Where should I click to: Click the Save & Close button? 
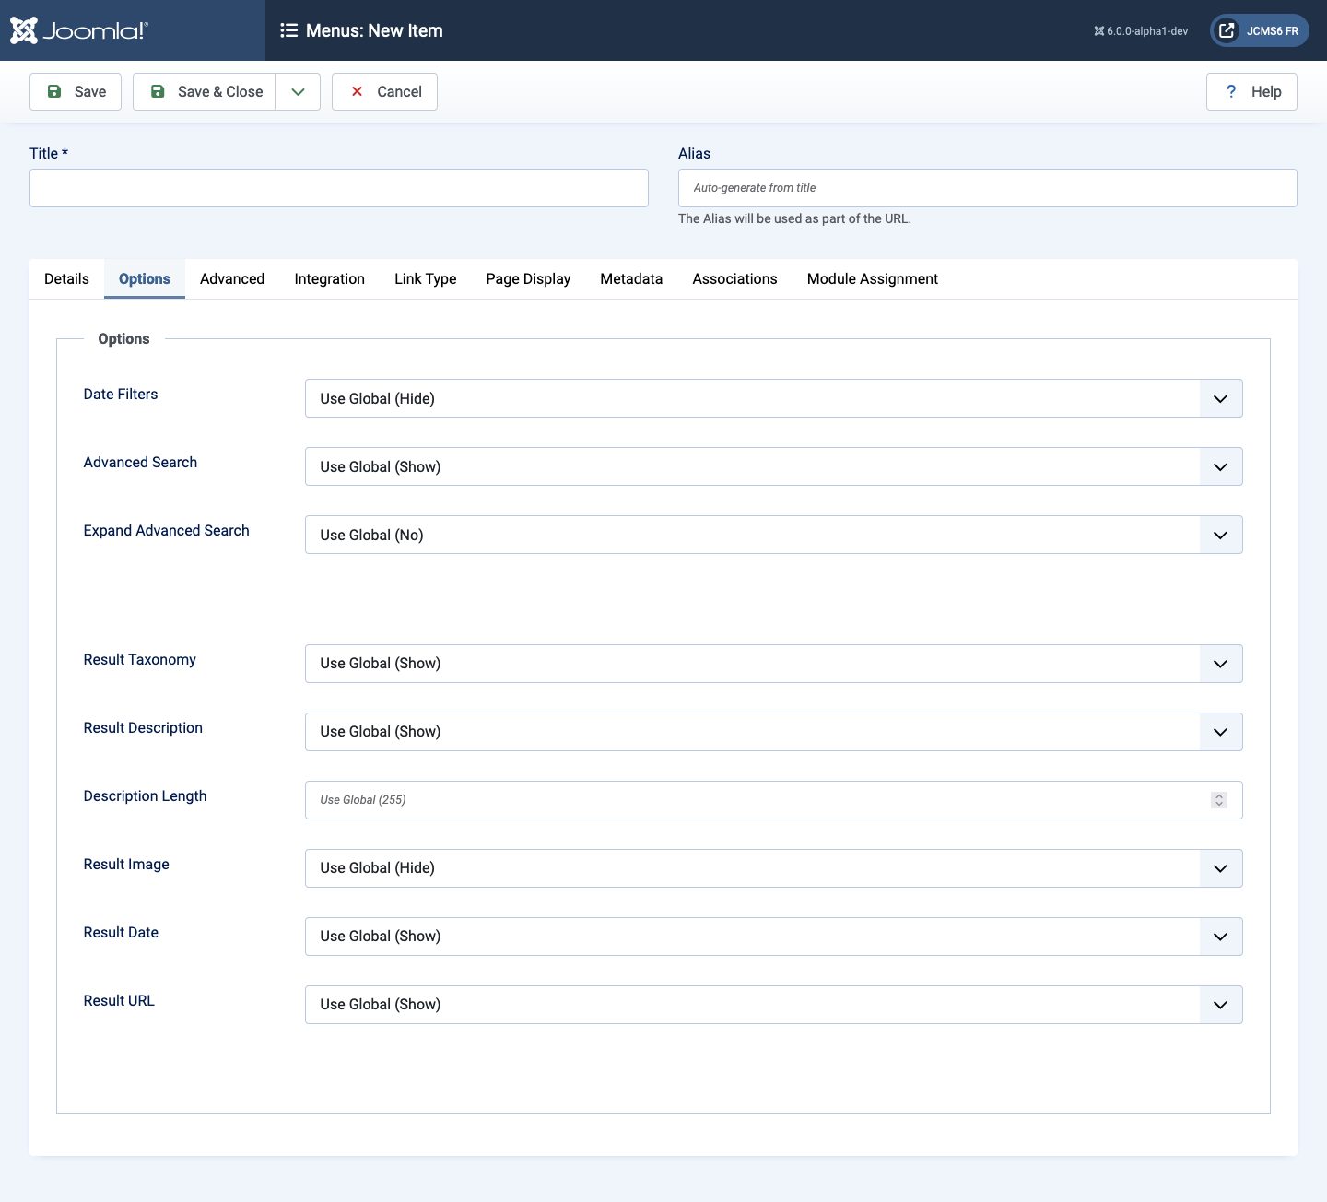point(205,91)
